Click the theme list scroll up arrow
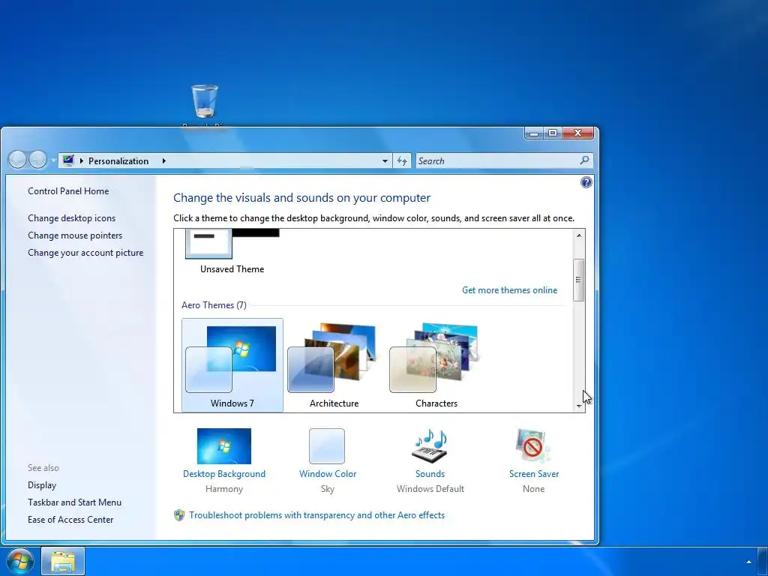Screen dimensions: 768x576 tap(579, 235)
